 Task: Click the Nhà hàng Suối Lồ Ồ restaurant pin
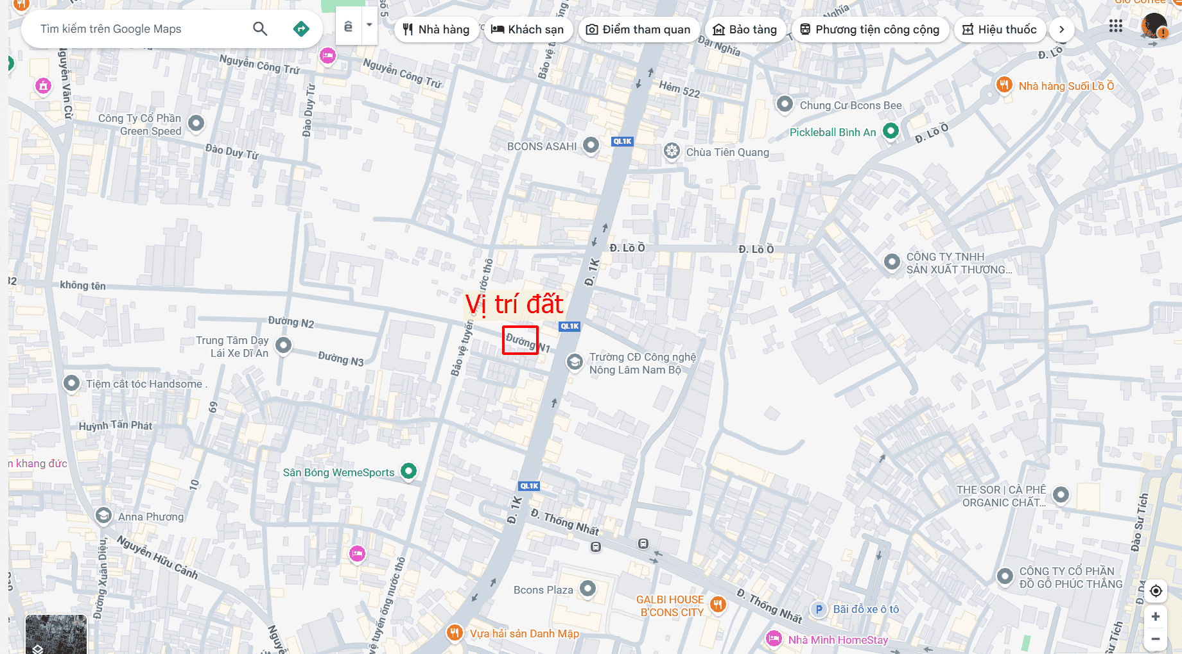[x=1004, y=85]
